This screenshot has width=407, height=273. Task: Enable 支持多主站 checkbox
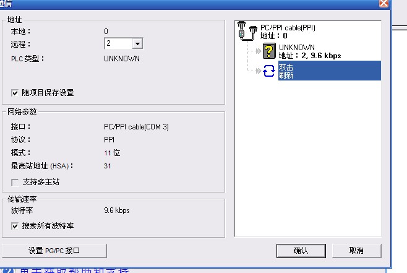pos(15,183)
